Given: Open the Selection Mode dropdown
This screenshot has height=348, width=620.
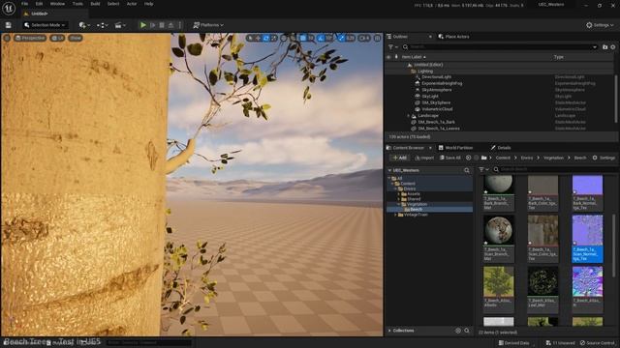Looking at the screenshot, I should [45, 25].
